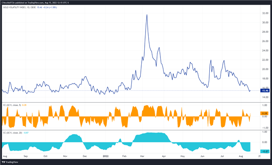This screenshot has height=165, width=272.
Task: Click the March peak of the blue volatility line
Action: [x=147, y=15]
